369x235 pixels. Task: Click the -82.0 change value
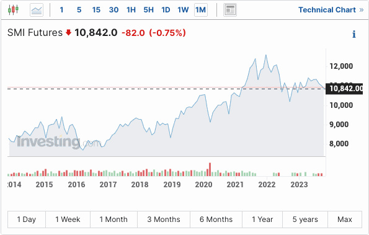(x=133, y=33)
